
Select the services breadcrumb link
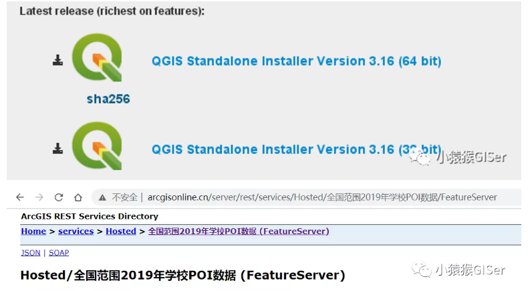point(76,231)
